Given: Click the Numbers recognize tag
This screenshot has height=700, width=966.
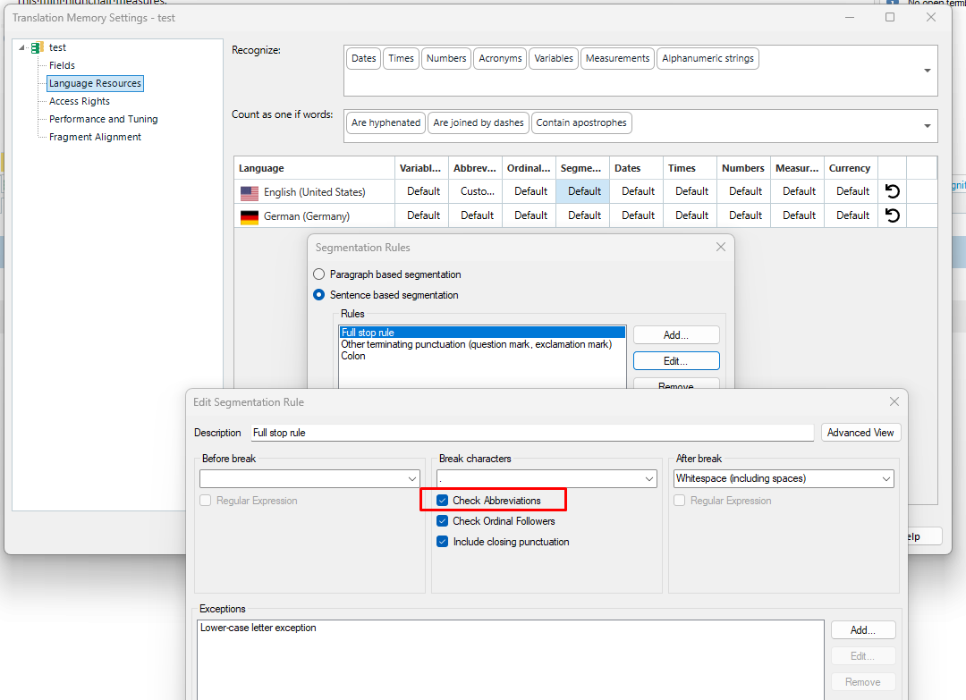Looking at the screenshot, I should (446, 58).
